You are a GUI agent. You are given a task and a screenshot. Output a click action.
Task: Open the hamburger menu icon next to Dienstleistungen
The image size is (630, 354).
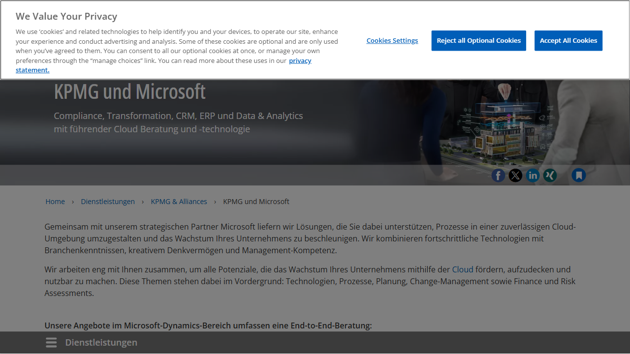click(x=51, y=343)
